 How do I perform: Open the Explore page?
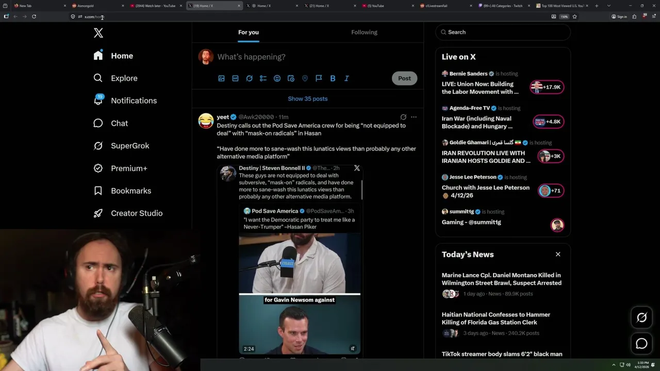tap(115, 78)
